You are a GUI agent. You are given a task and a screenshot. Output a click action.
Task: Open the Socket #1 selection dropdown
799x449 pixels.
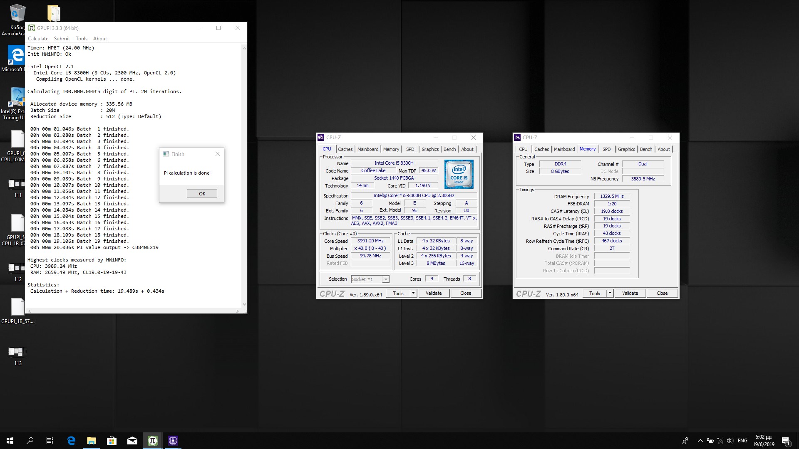(370, 279)
